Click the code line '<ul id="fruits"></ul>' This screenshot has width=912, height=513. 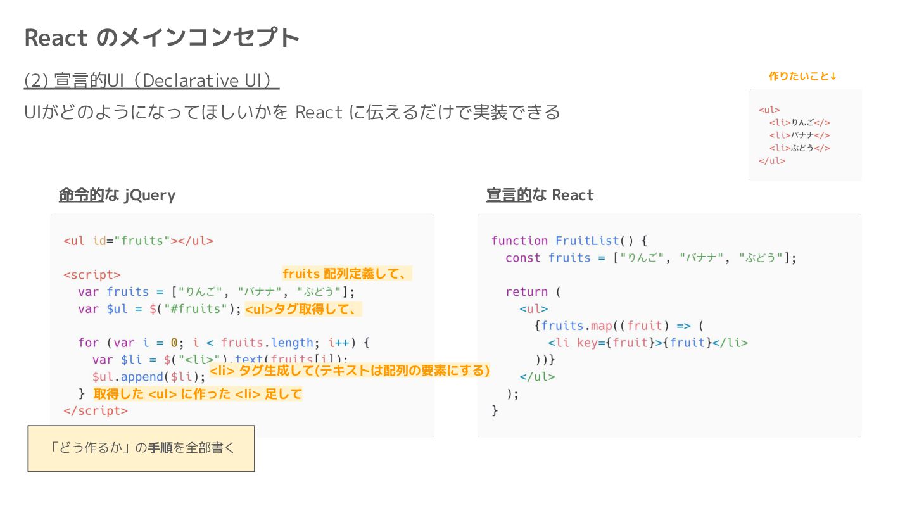click(138, 241)
